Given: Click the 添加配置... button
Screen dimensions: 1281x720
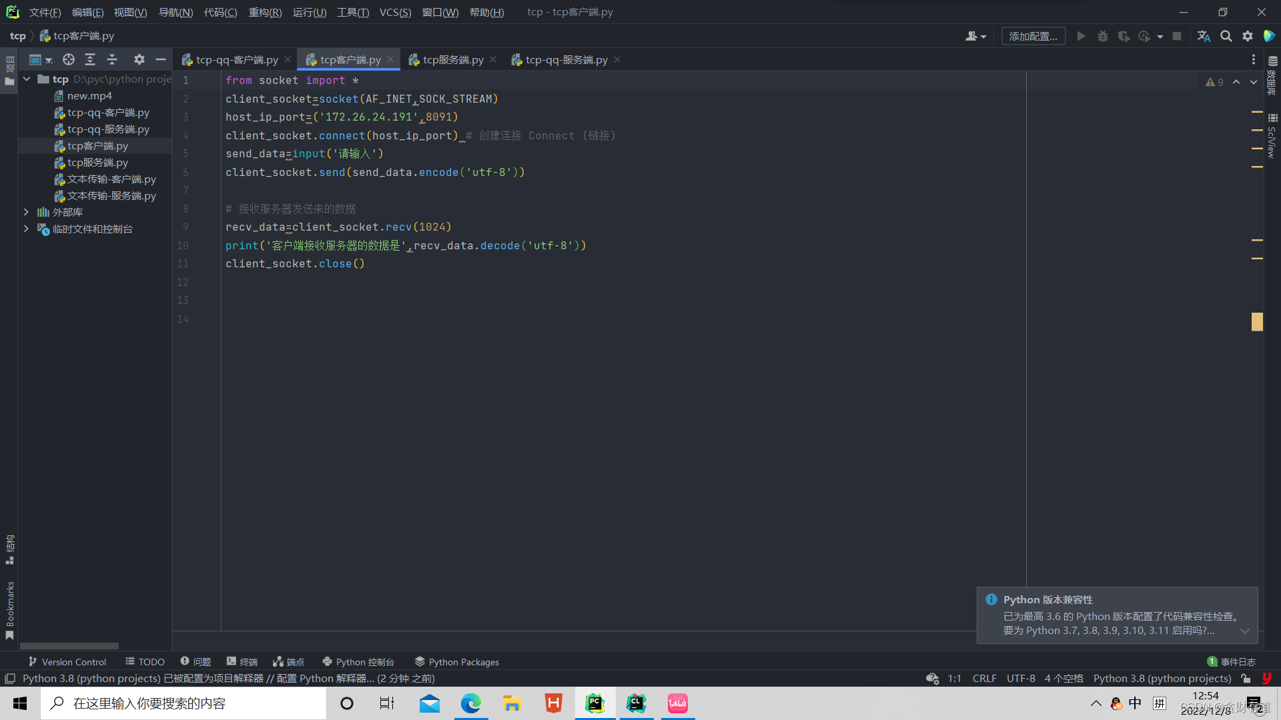Looking at the screenshot, I should click(x=1033, y=36).
